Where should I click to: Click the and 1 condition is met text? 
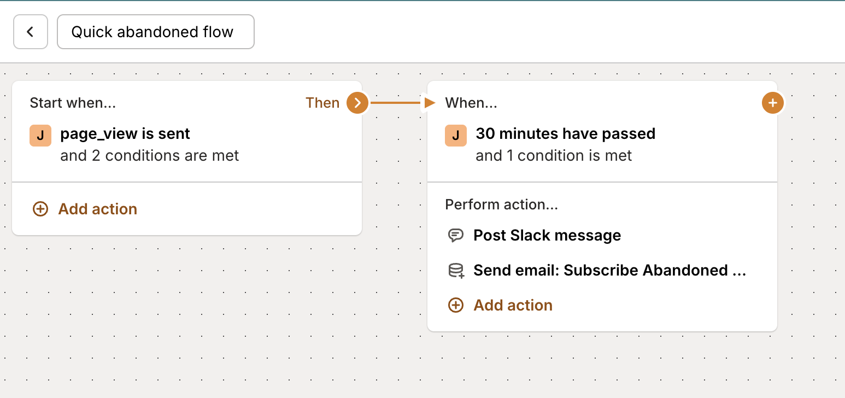pyautogui.click(x=554, y=155)
